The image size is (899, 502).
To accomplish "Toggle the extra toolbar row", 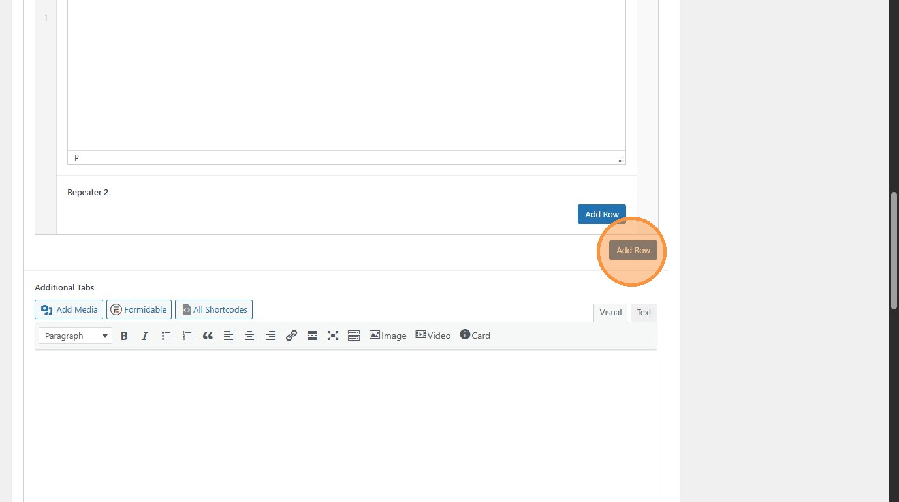I will tap(354, 336).
